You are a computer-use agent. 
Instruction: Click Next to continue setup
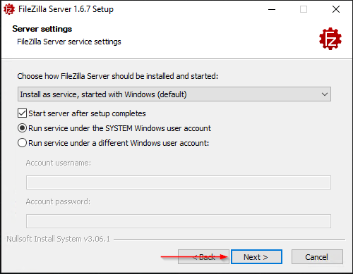pyautogui.click(x=256, y=257)
